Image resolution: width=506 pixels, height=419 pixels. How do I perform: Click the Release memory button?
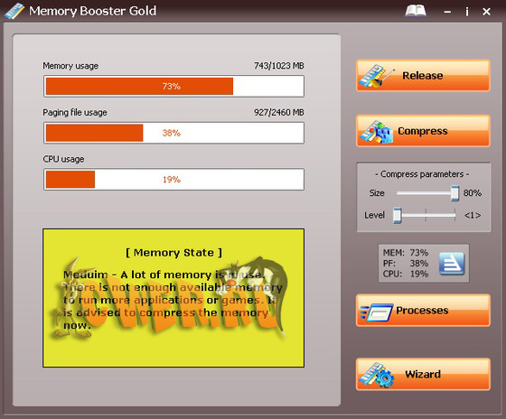pos(423,76)
